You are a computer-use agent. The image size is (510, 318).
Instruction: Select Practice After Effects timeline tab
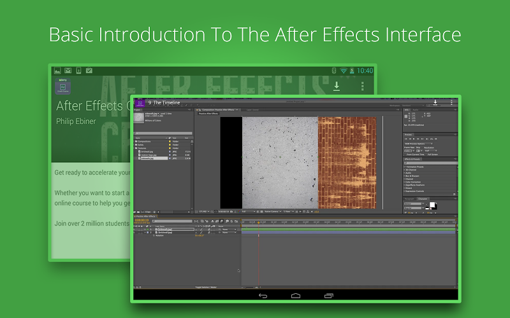(x=145, y=216)
